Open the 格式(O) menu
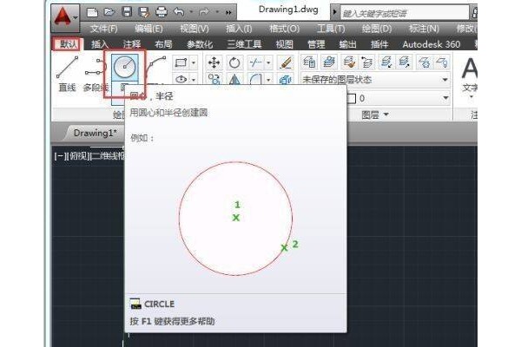 tap(285, 29)
